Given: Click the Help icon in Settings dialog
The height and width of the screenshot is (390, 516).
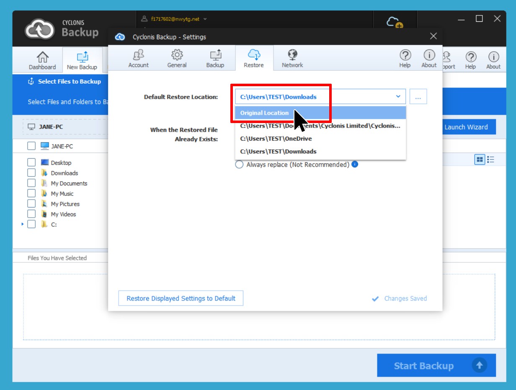Looking at the screenshot, I should (x=405, y=58).
